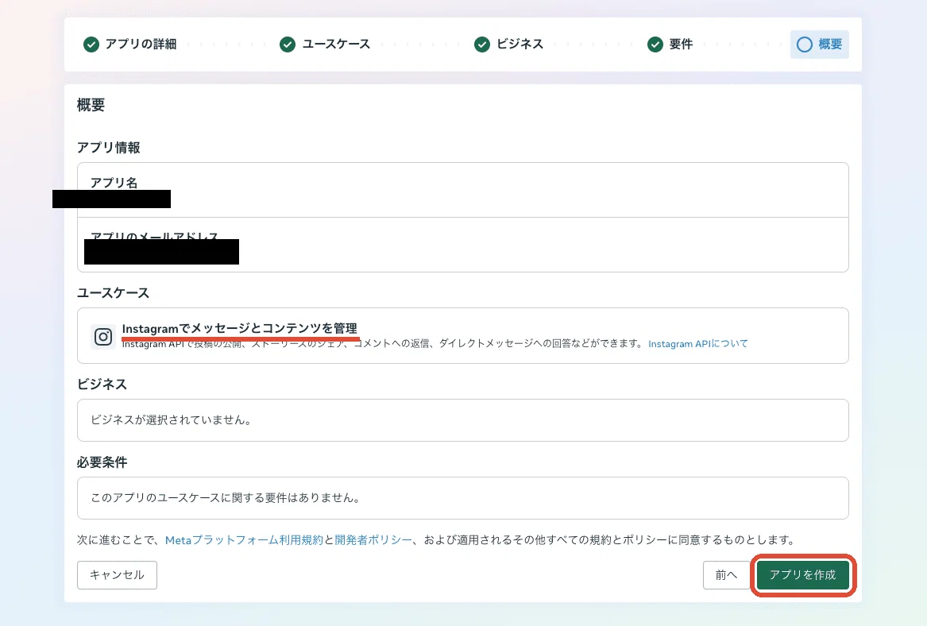
Task: Go back with the 前へ button
Action: pos(726,575)
